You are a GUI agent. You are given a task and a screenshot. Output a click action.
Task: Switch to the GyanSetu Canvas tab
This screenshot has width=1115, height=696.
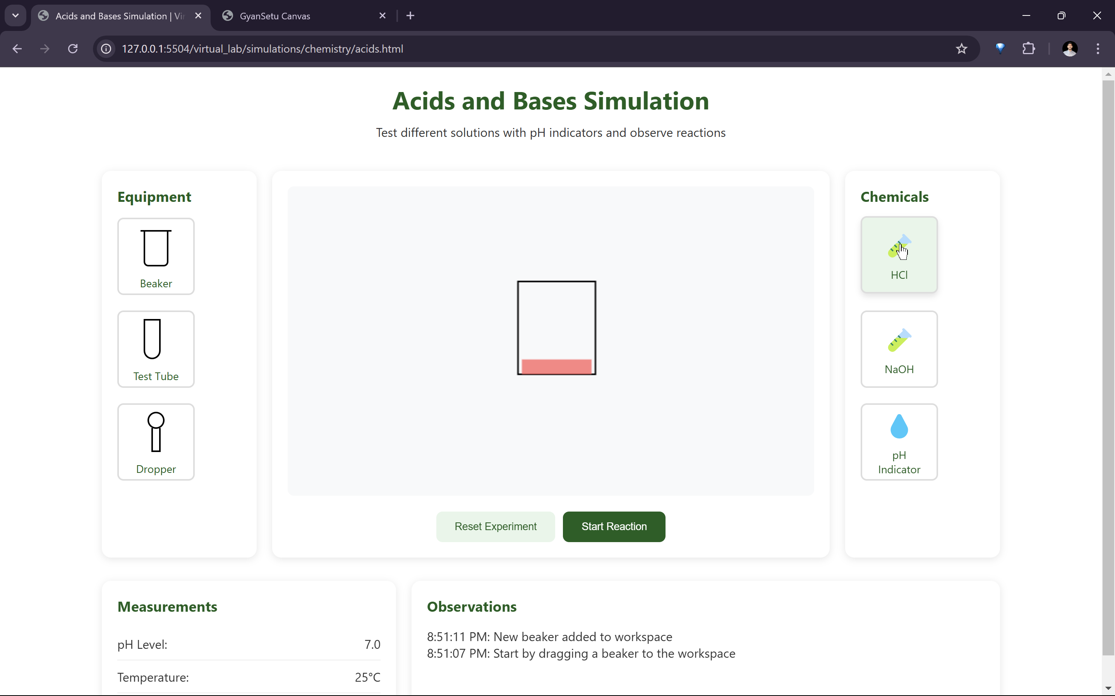[274, 16]
